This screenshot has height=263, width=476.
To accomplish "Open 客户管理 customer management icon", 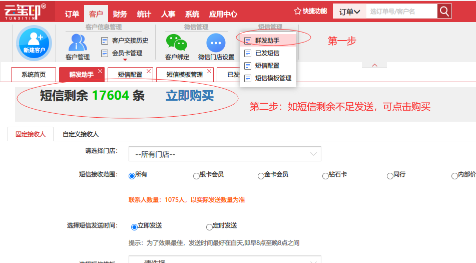I will coord(78,43).
